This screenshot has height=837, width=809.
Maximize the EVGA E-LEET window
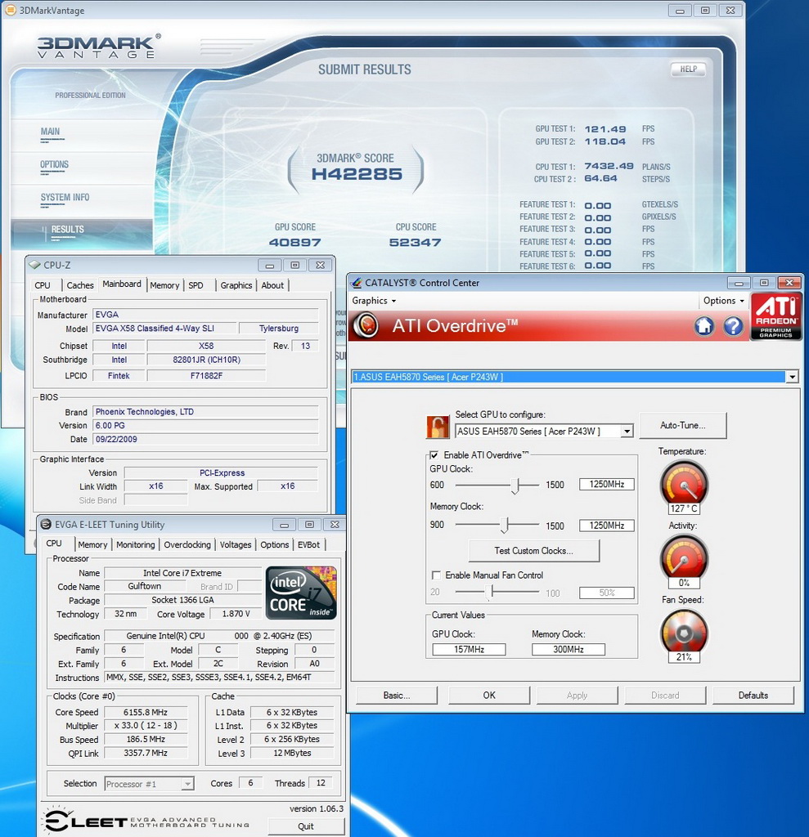pyautogui.click(x=309, y=525)
